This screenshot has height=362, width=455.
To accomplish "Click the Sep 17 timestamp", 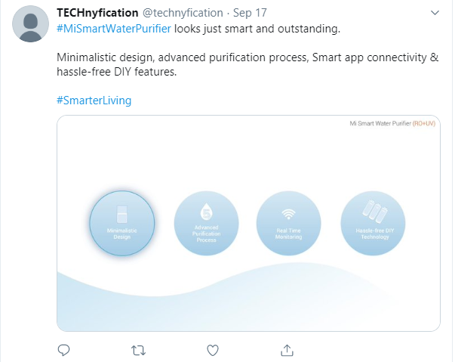I will [x=250, y=13].
